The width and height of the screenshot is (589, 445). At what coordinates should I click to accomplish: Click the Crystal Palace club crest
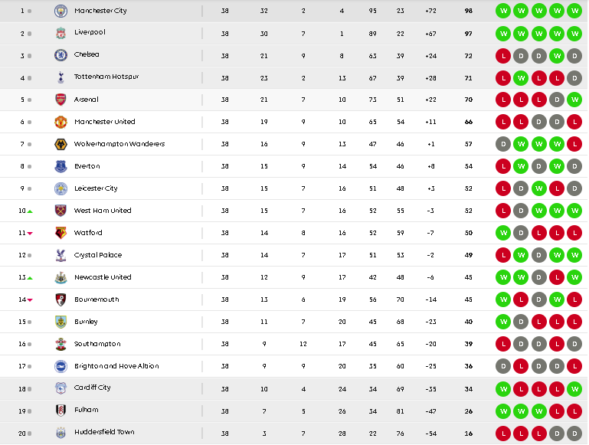61,255
